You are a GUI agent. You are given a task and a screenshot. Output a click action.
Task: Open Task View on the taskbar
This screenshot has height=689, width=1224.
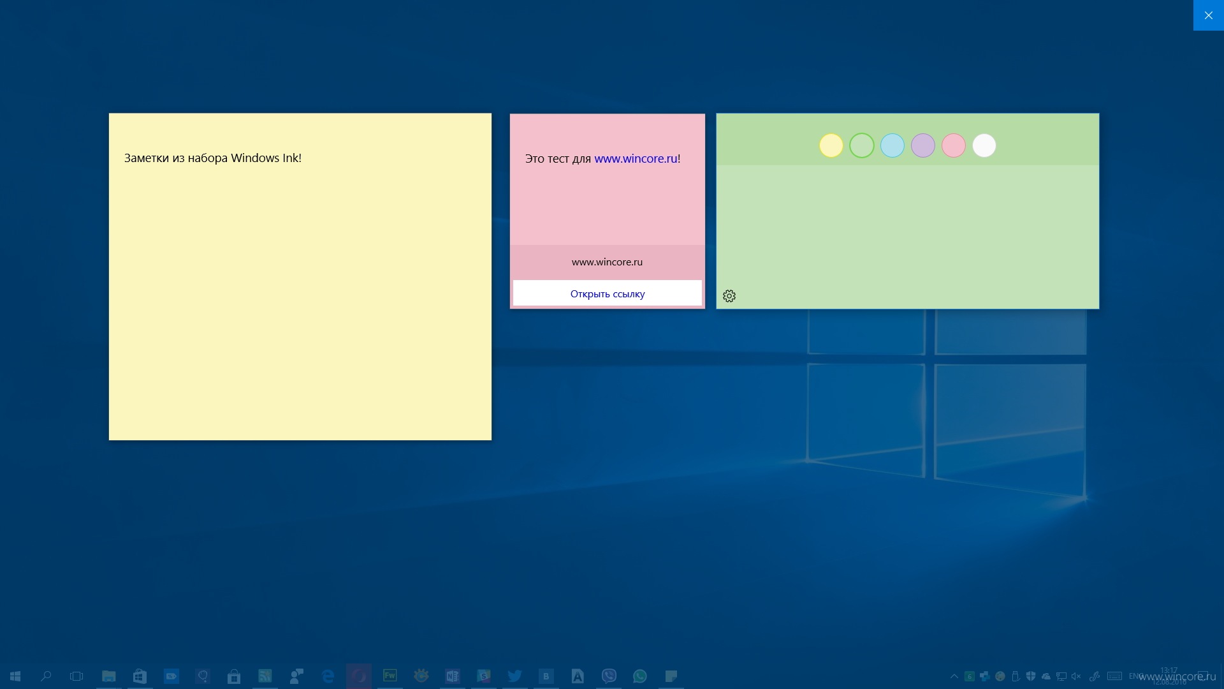point(76,676)
